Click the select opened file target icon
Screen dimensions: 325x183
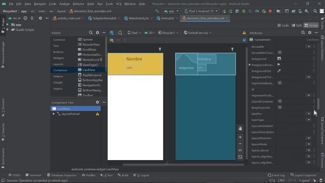(25, 18)
